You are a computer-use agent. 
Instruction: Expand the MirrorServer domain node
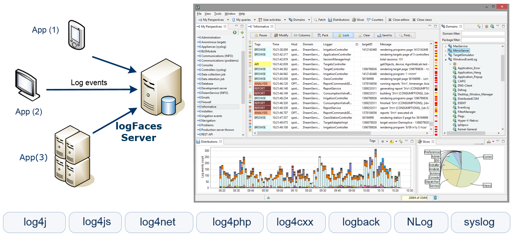click(x=446, y=51)
